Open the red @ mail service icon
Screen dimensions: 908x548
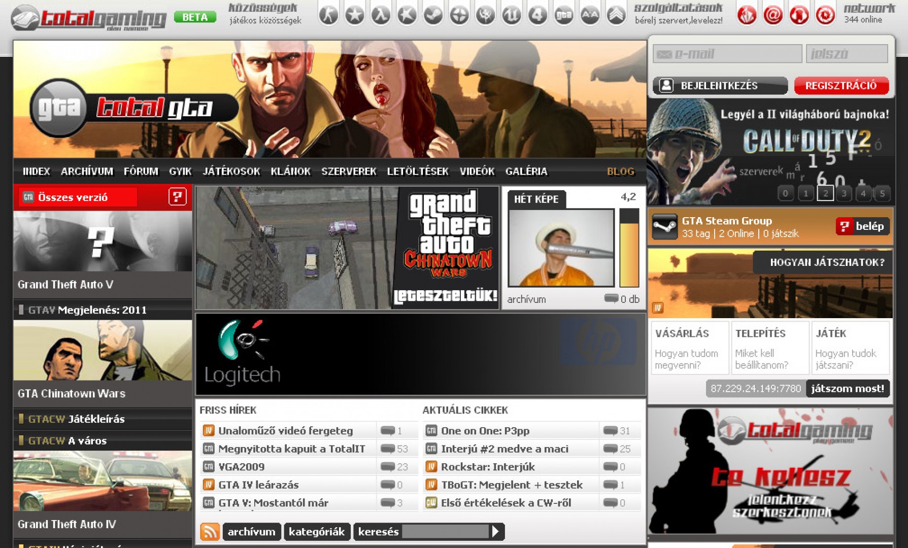(773, 15)
